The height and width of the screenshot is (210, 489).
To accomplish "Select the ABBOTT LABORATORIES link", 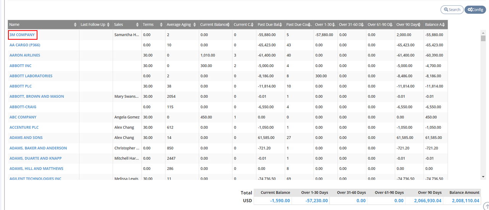I will tap(31, 76).
